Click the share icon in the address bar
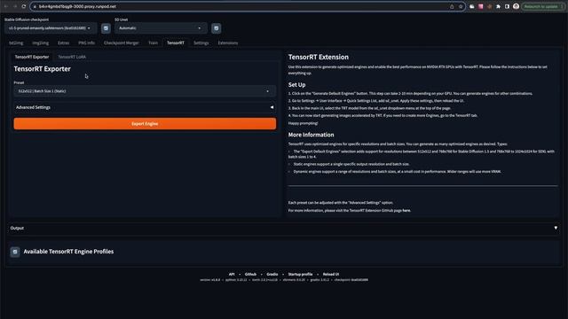568x319 pixels. (x=452, y=6)
